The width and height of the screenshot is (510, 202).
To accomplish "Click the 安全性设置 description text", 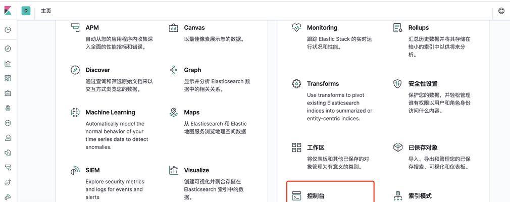I will tap(439, 103).
